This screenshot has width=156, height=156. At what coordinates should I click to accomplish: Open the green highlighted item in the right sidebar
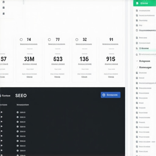click(146, 48)
